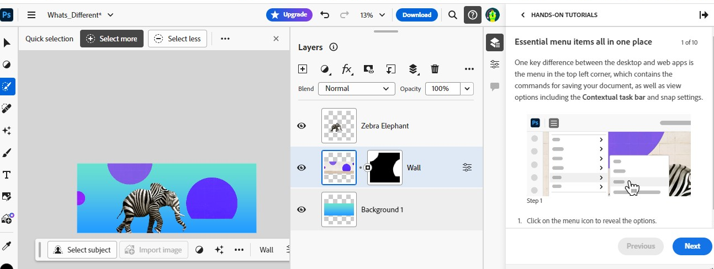Collapse tutorial panel with arrow-bar icon

[704, 15]
